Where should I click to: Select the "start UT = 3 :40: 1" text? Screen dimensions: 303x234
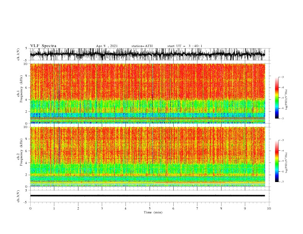click(x=185, y=46)
